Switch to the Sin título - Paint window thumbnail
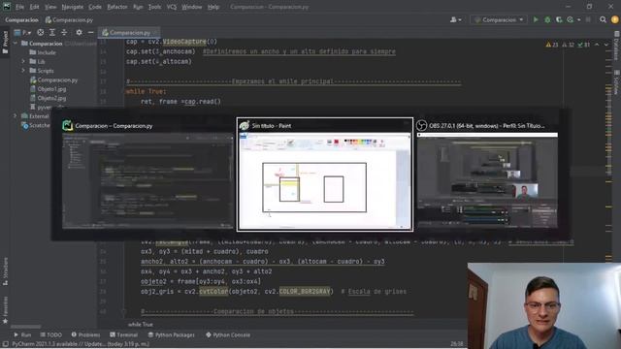The height and width of the screenshot is (349, 621). (x=325, y=174)
